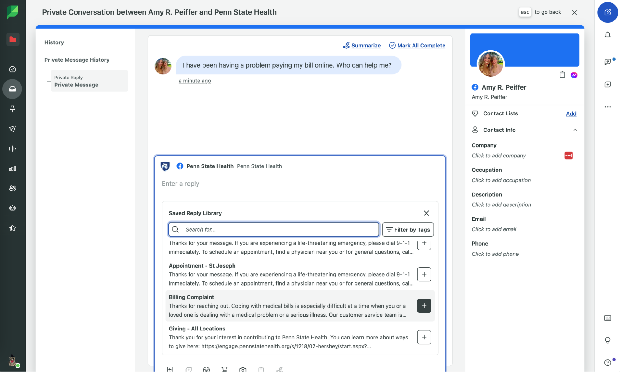Viewport: 620px width, 372px height.
Task: Click the Amy R. Peiffer profile name heading
Action: 504,87
